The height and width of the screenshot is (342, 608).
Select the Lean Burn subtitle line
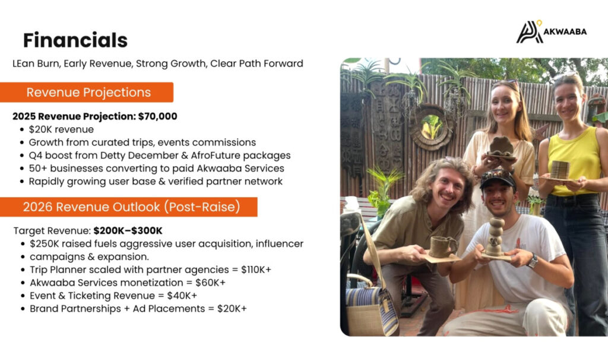click(x=158, y=64)
